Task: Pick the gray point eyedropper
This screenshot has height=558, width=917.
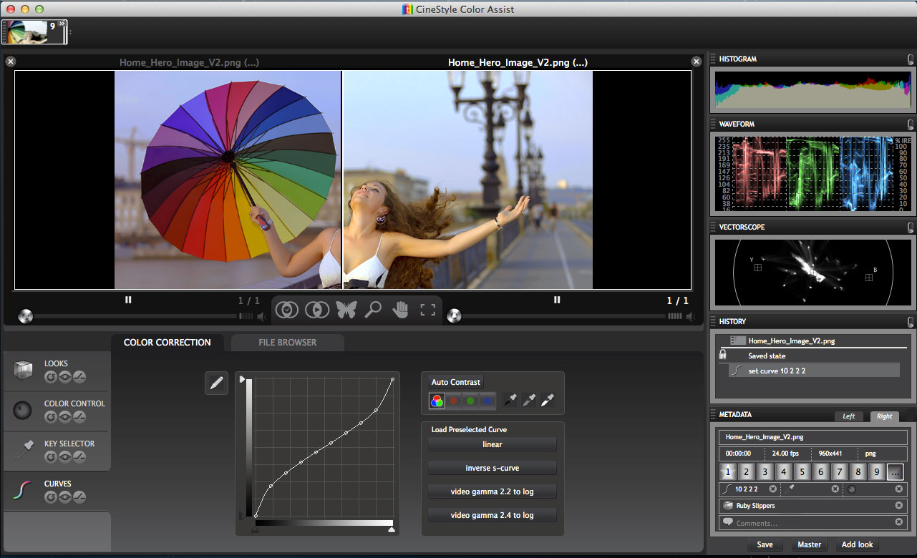Action: point(529,401)
